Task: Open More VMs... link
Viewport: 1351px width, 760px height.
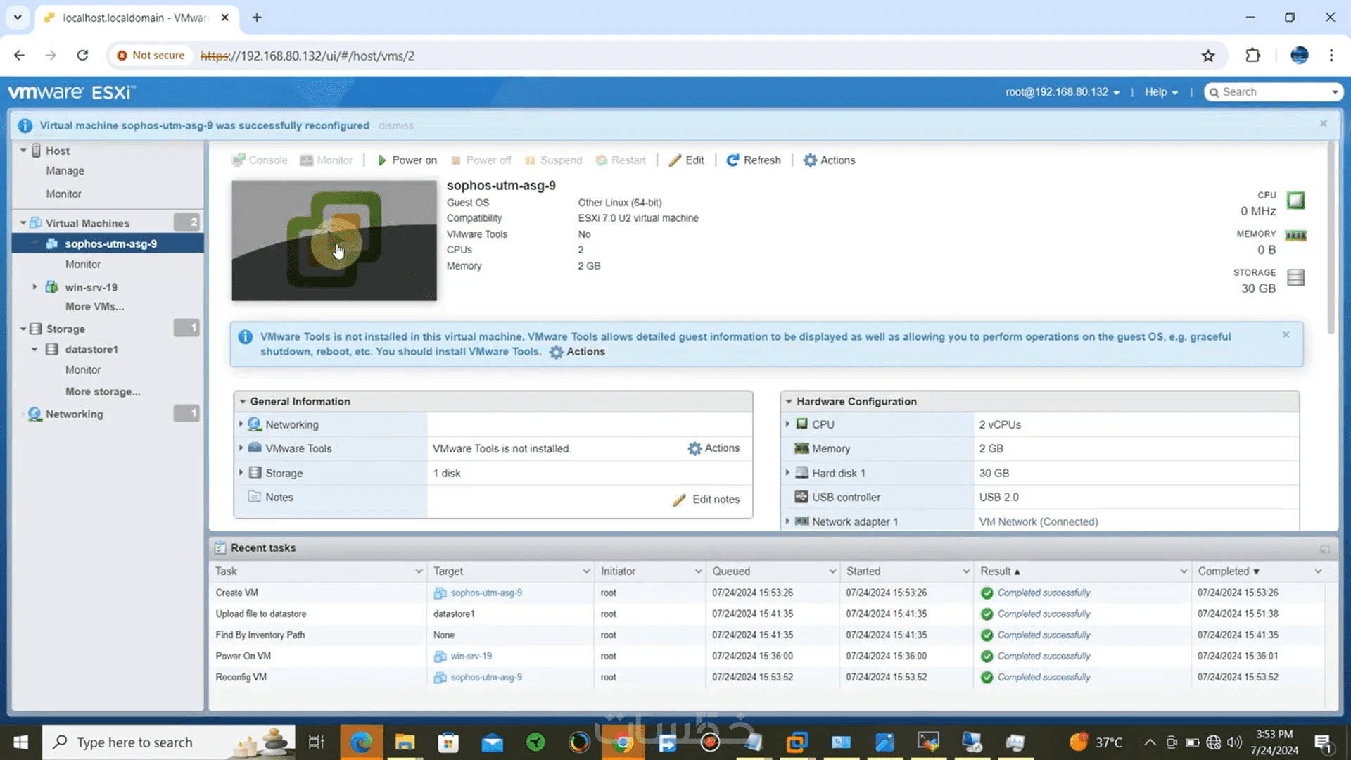Action: [x=94, y=307]
